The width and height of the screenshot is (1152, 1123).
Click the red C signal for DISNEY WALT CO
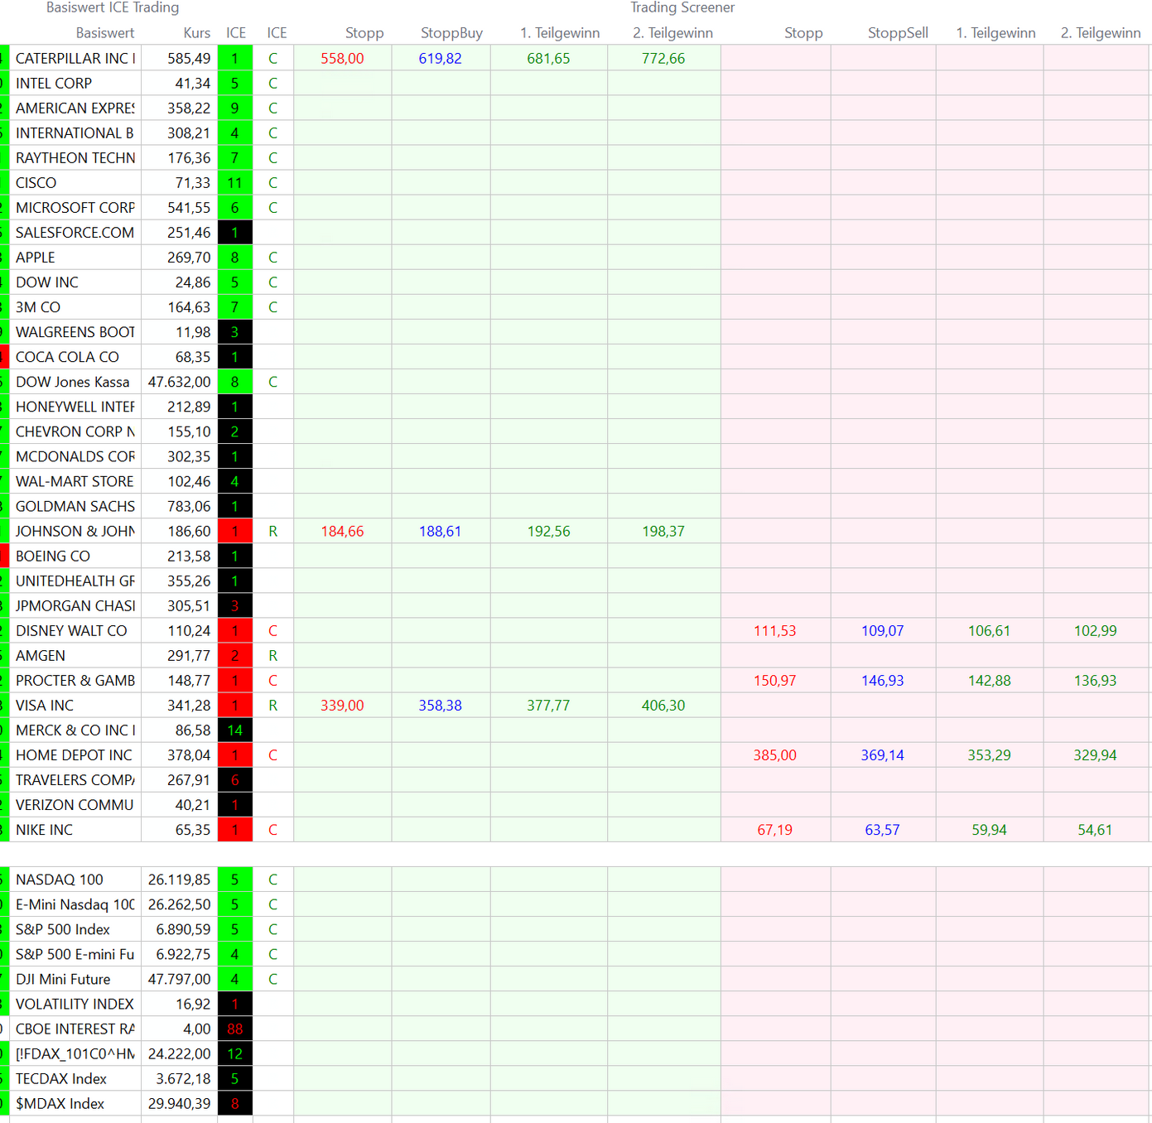272,631
